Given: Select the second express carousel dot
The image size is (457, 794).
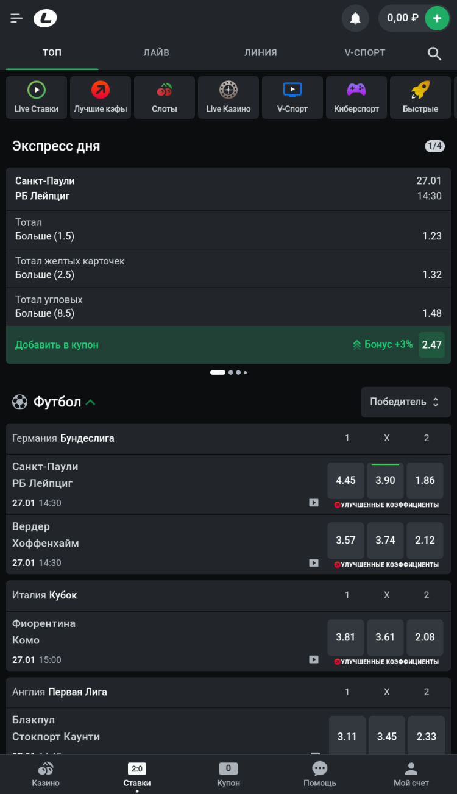Looking at the screenshot, I should click(x=231, y=372).
